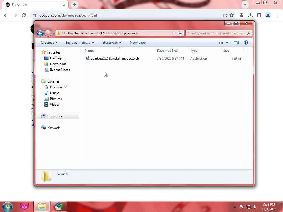This screenshot has height=212, width=283.
Task: Open Chrome downloads icon
Action: 250,15
